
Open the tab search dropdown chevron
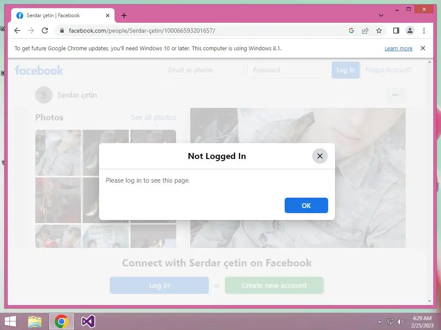[x=381, y=15]
